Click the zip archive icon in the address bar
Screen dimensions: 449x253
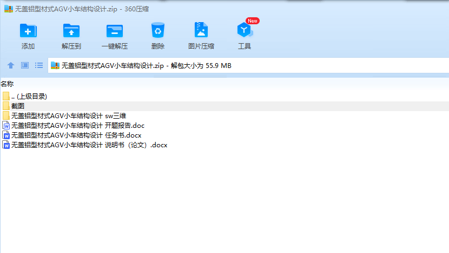tap(55, 65)
